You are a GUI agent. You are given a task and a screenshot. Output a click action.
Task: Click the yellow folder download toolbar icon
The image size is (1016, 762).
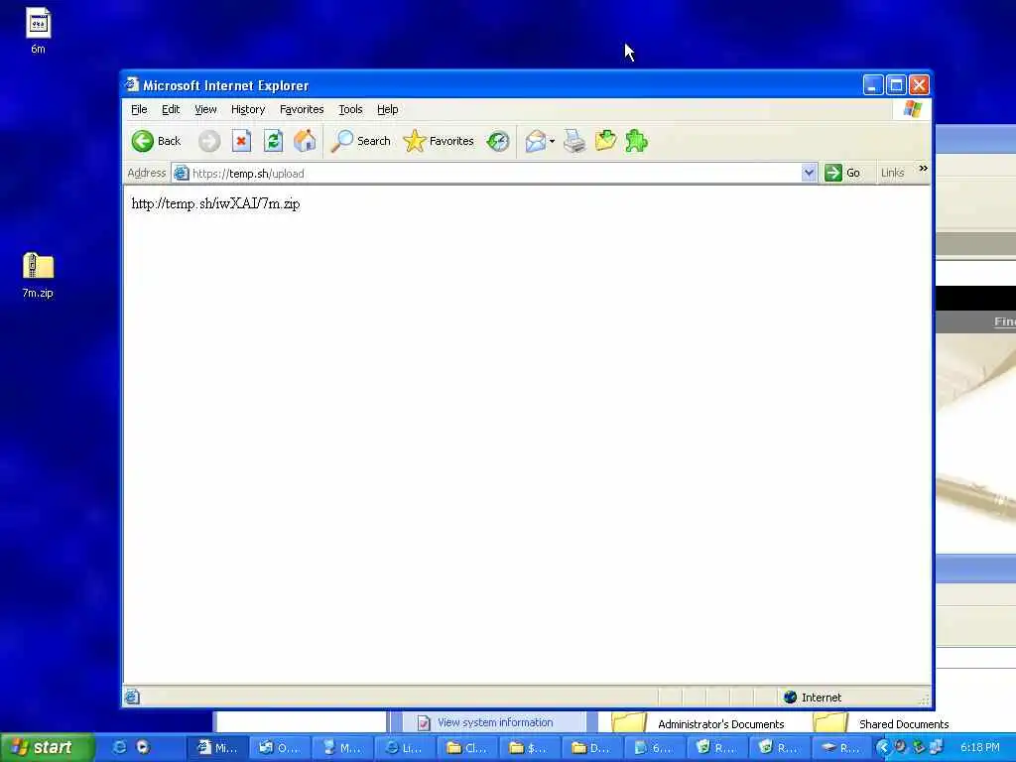(x=606, y=141)
